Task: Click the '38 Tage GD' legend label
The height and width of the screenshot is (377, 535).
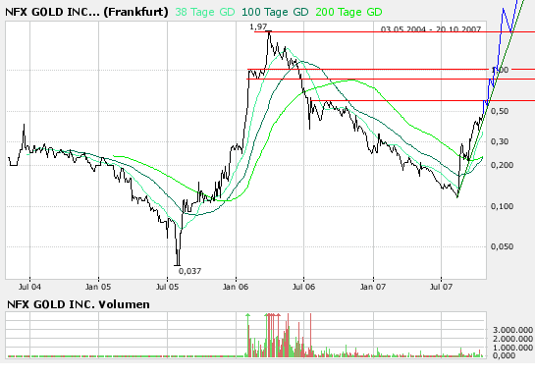Action: pyautogui.click(x=205, y=13)
